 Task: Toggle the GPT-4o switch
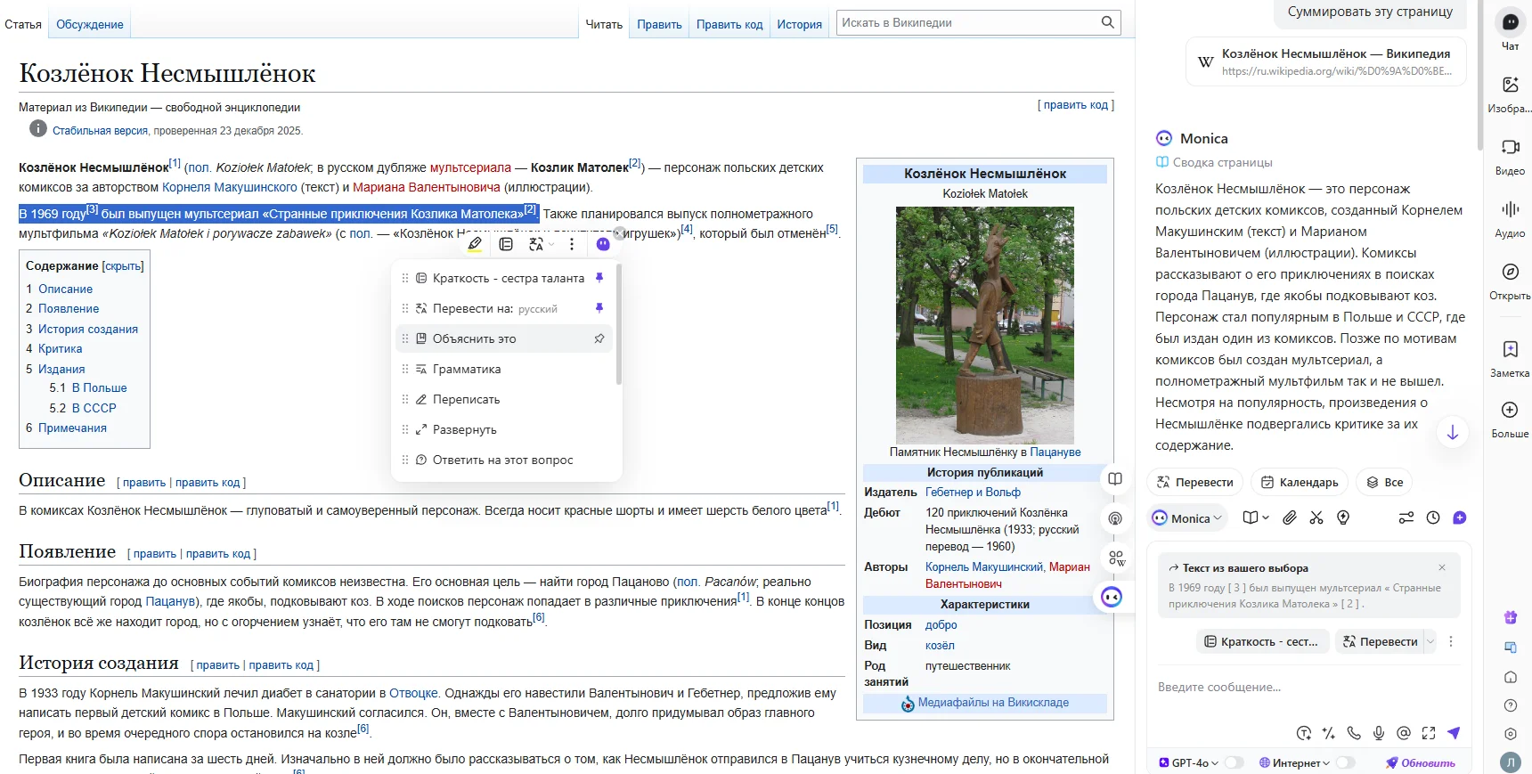point(1234,762)
